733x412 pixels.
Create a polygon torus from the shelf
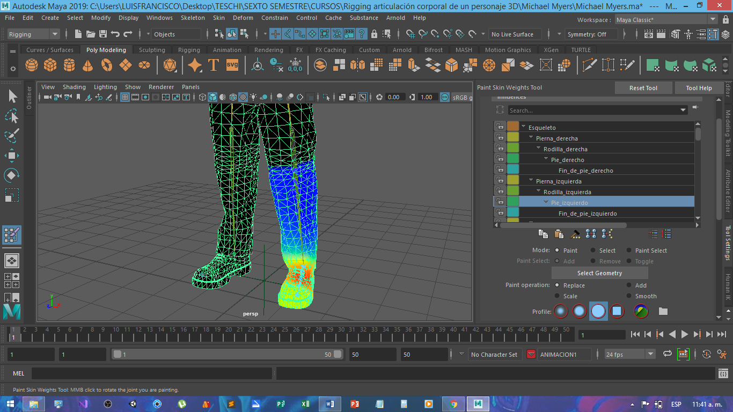107,65
